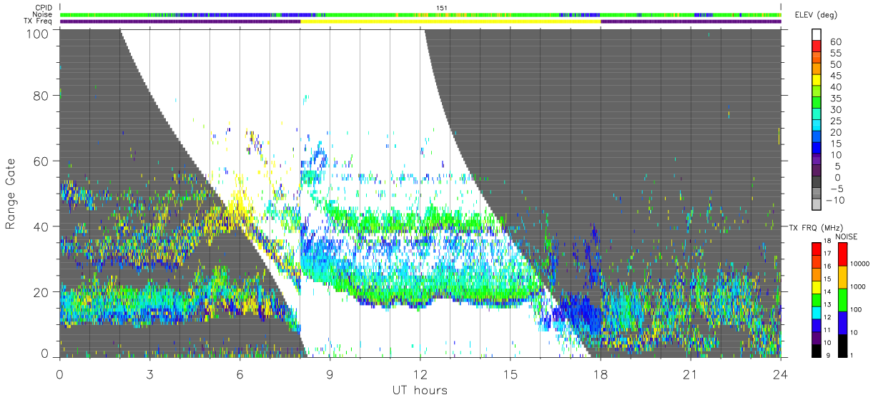This screenshot has height=405, width=878.
Task: Click the CPID label
Action: point(43,7)
